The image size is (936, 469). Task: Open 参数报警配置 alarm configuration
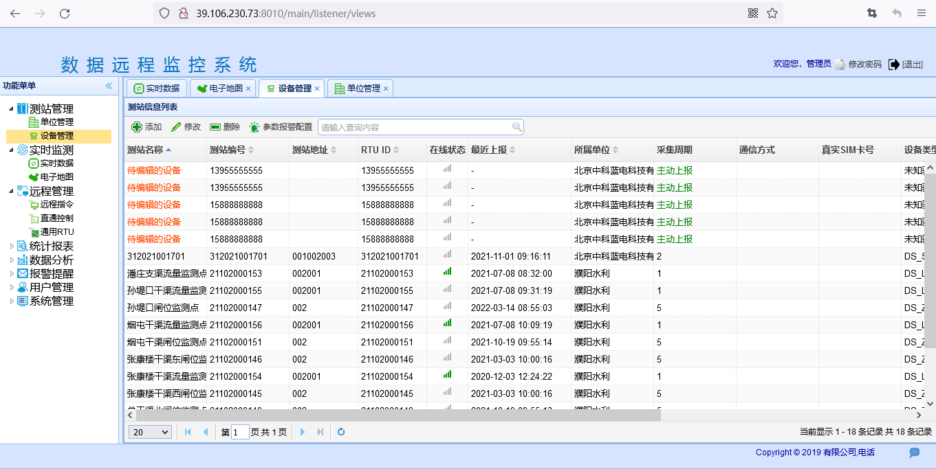[281, 127]
